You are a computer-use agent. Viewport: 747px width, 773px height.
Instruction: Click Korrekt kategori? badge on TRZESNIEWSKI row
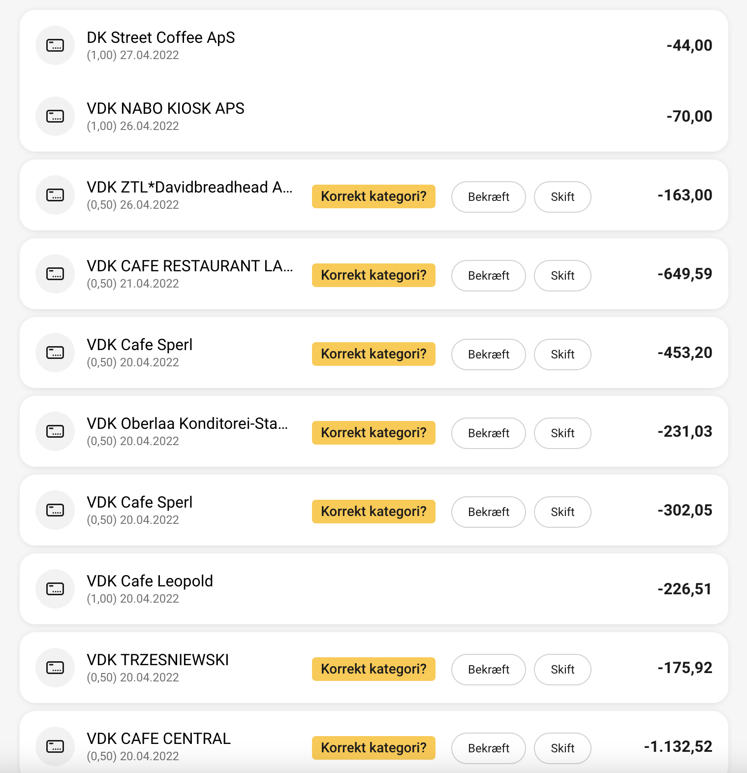tap(373, 669)
